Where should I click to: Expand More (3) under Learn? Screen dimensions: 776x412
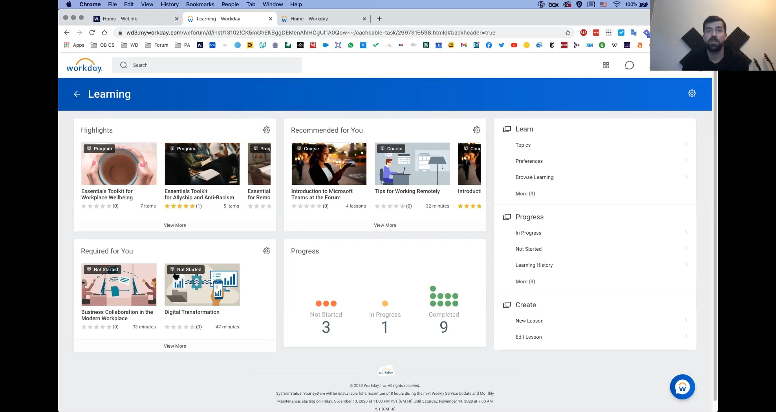pos(525,193)
